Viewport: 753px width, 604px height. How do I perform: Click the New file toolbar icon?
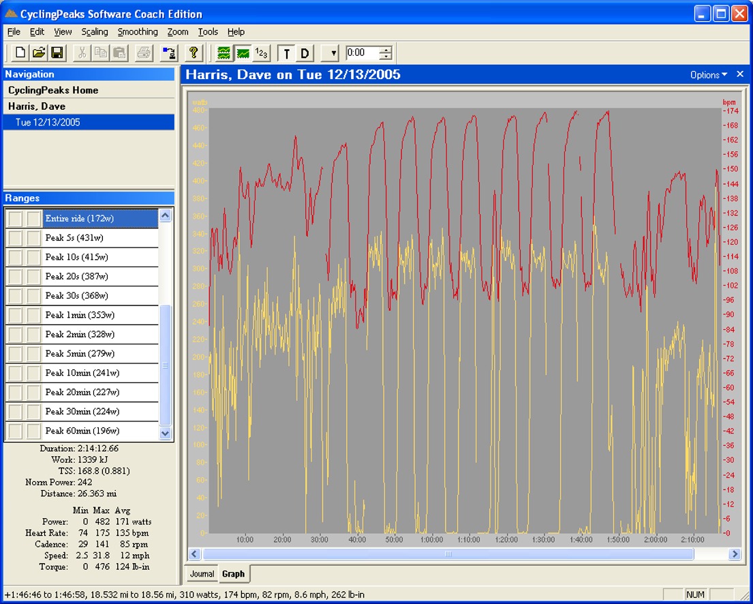(20, 52)
